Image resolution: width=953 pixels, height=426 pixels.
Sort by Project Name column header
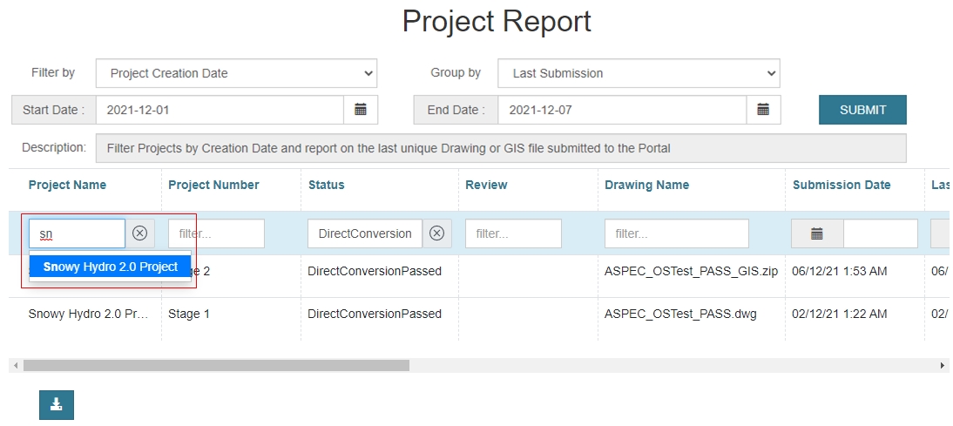pos(67,185)
